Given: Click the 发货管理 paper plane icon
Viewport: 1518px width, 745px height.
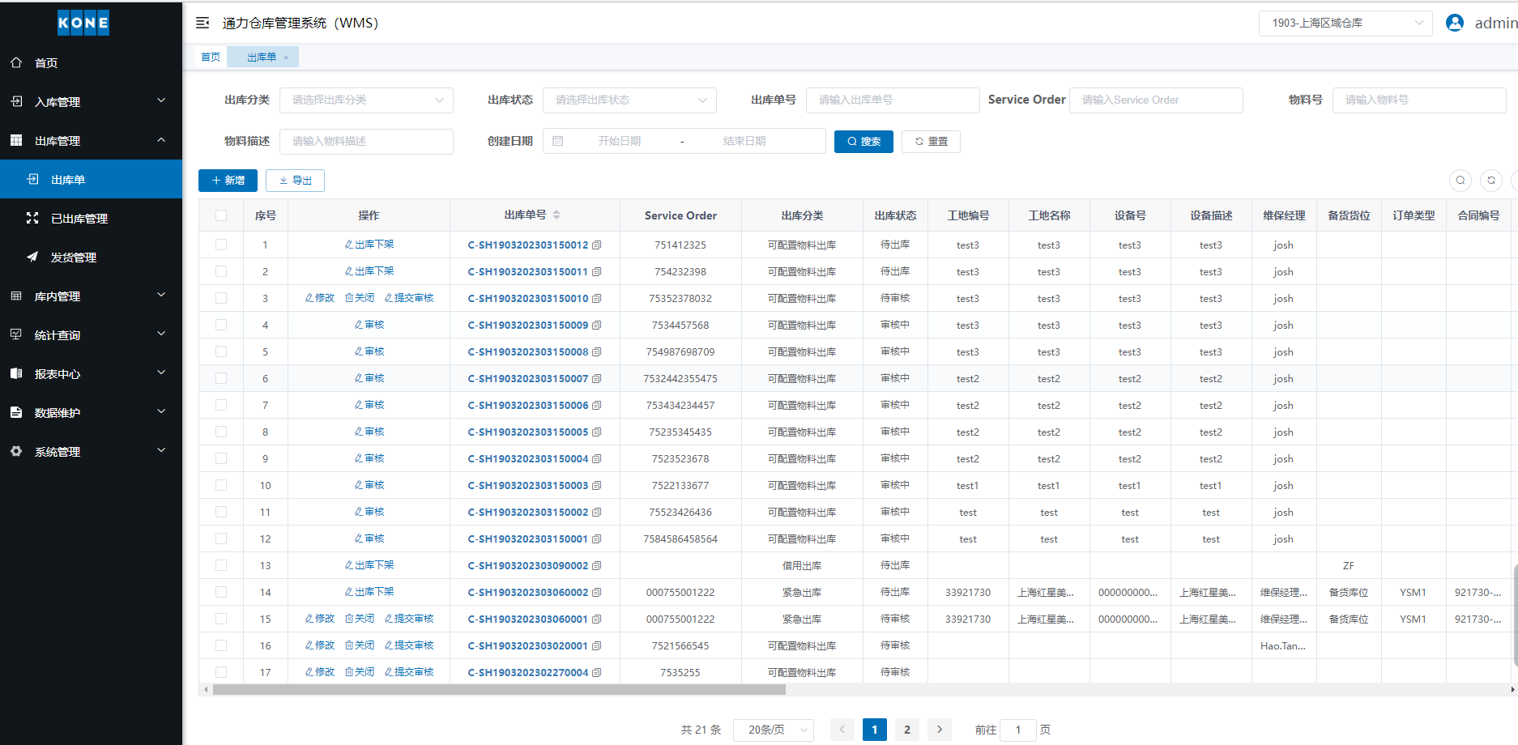Looking at the screenshot, I should 32,257.
